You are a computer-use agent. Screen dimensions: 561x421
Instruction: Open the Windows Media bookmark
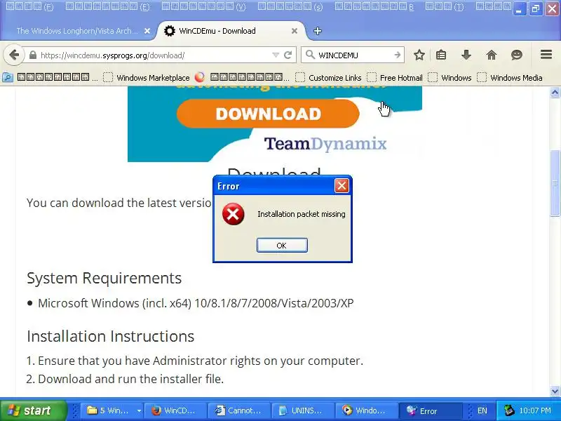click(x=510, y=78)
